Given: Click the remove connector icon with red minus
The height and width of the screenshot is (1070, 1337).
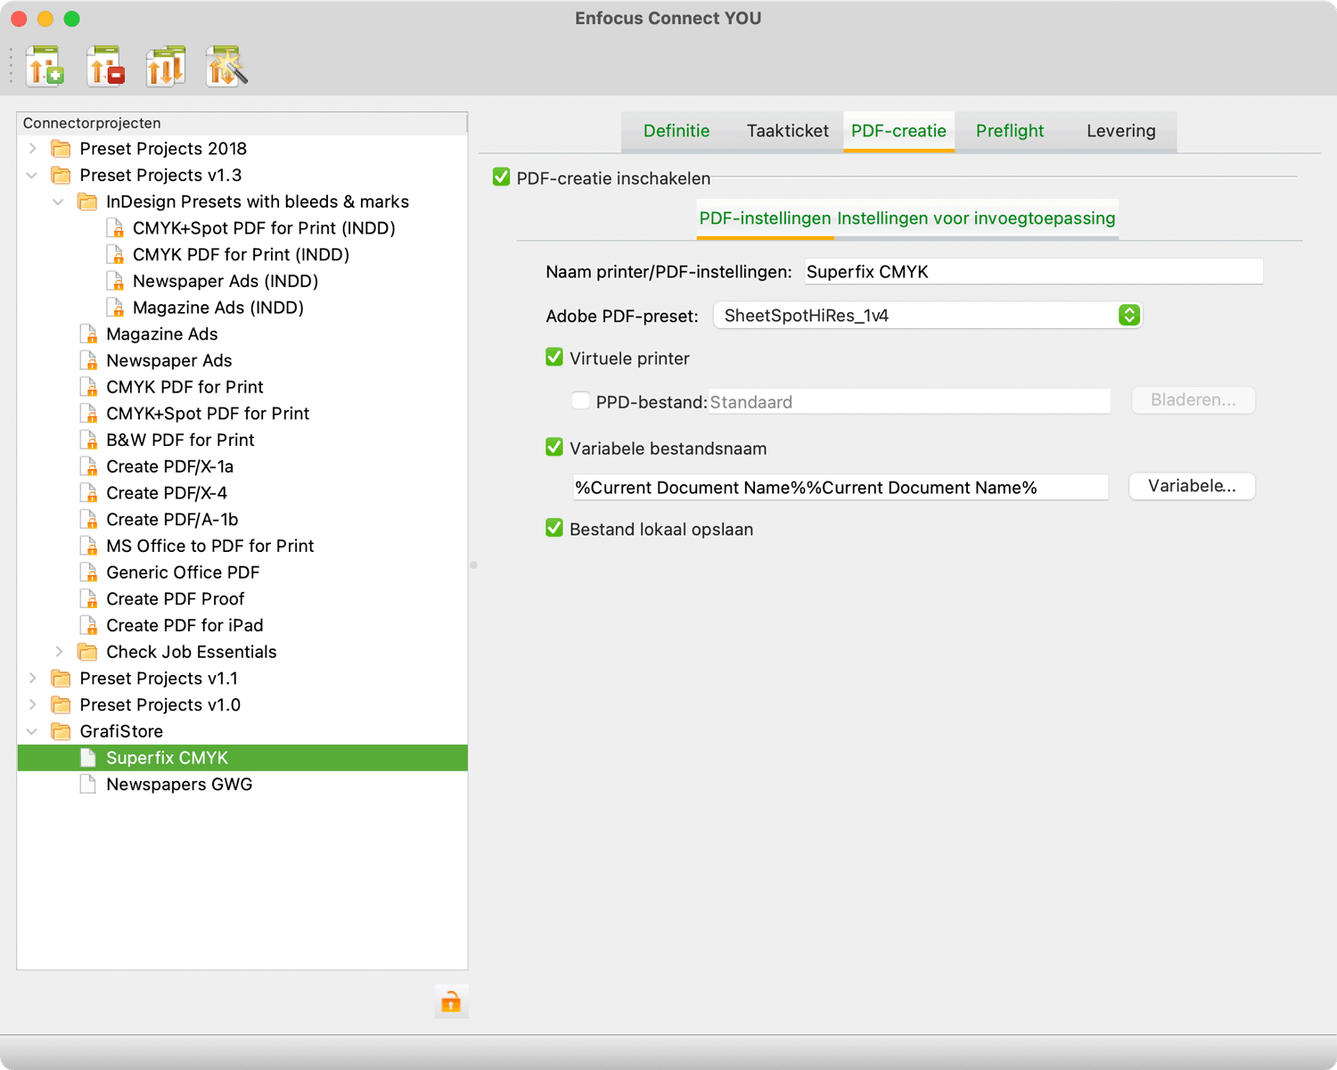Looking at the screenshot, I should [x=105, y=67].
